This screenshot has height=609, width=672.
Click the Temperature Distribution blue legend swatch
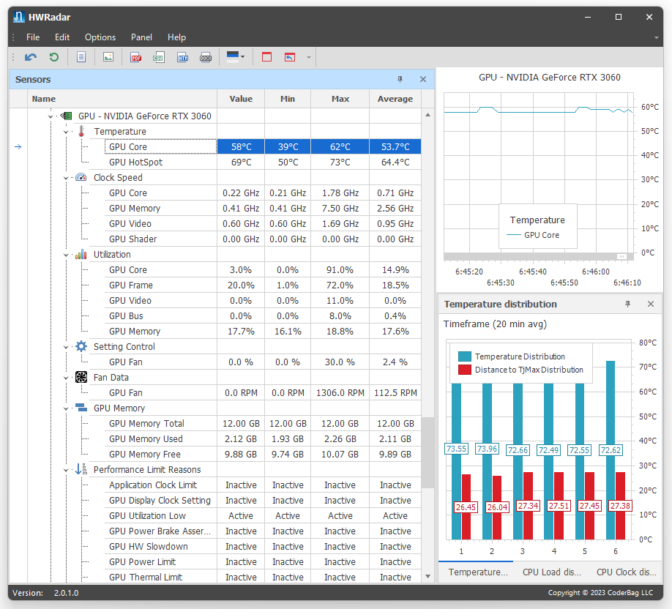tap(465, 356)
